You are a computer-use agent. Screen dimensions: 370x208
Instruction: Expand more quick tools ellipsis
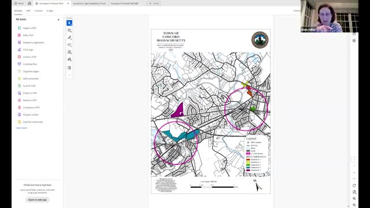click(69, 75)
